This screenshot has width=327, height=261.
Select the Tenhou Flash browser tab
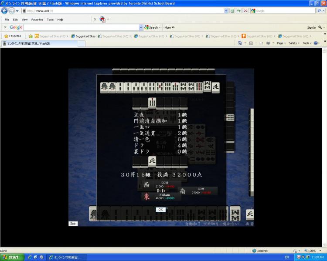click(40, 43)
